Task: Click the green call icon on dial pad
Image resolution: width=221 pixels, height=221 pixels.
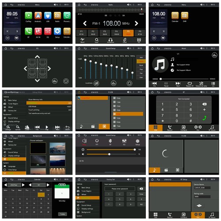Action: pyautogui.click(x=204, y=118)
